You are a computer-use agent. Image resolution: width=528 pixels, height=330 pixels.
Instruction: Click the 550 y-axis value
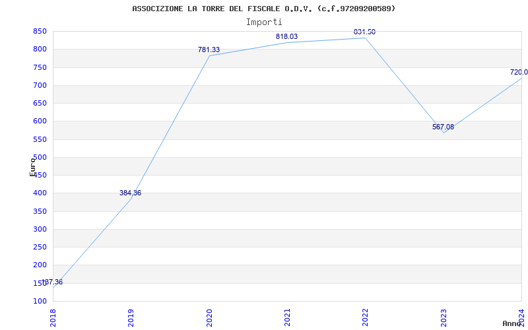(40, 139)
